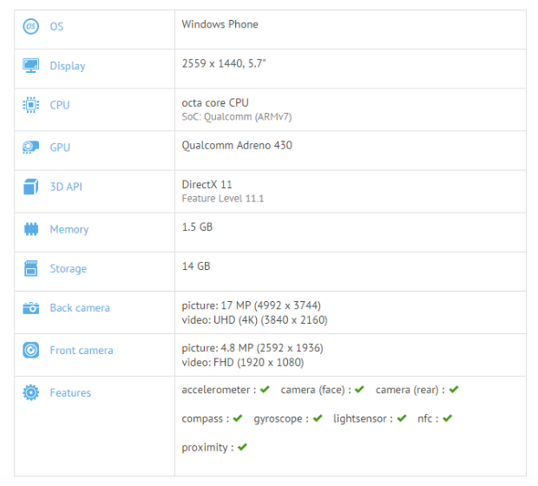Click the CPU chip icon
Viewport: 538px width, 486px height.
[31, 105]
